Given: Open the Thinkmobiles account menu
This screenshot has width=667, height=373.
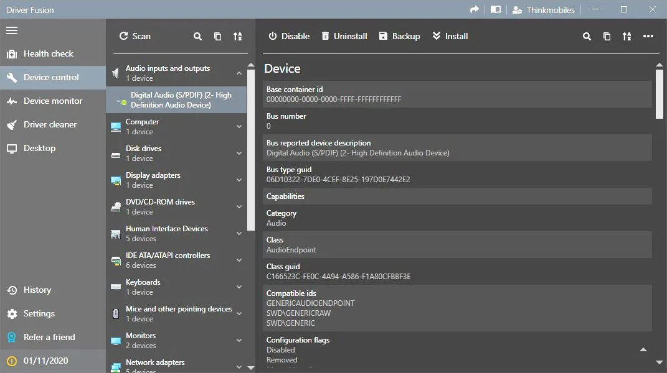Looking at the screenshot, I should tap(544, 10).
